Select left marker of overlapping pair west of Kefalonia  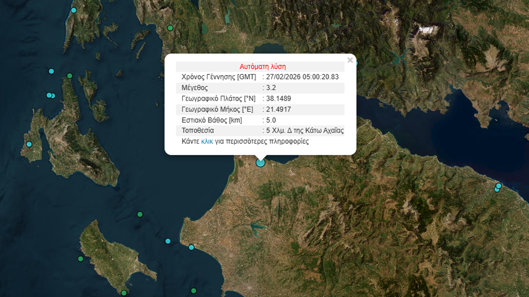point(49,95)
